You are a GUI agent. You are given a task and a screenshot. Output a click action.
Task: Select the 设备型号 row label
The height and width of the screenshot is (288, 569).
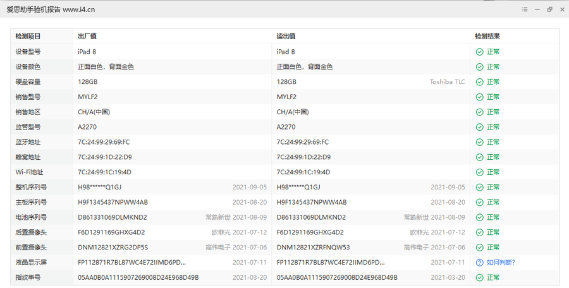28,52
